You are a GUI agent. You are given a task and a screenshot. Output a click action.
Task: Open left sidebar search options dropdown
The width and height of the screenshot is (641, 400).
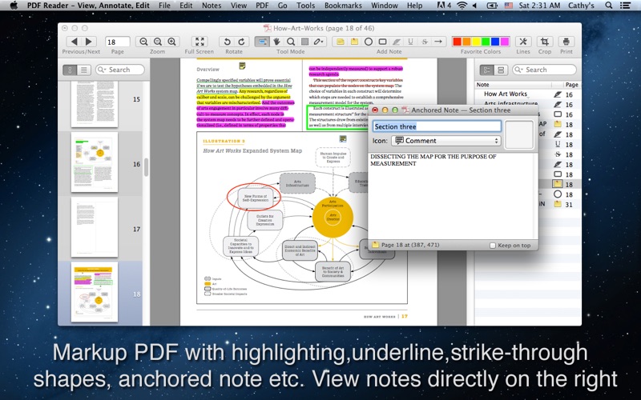click(102, 70)
